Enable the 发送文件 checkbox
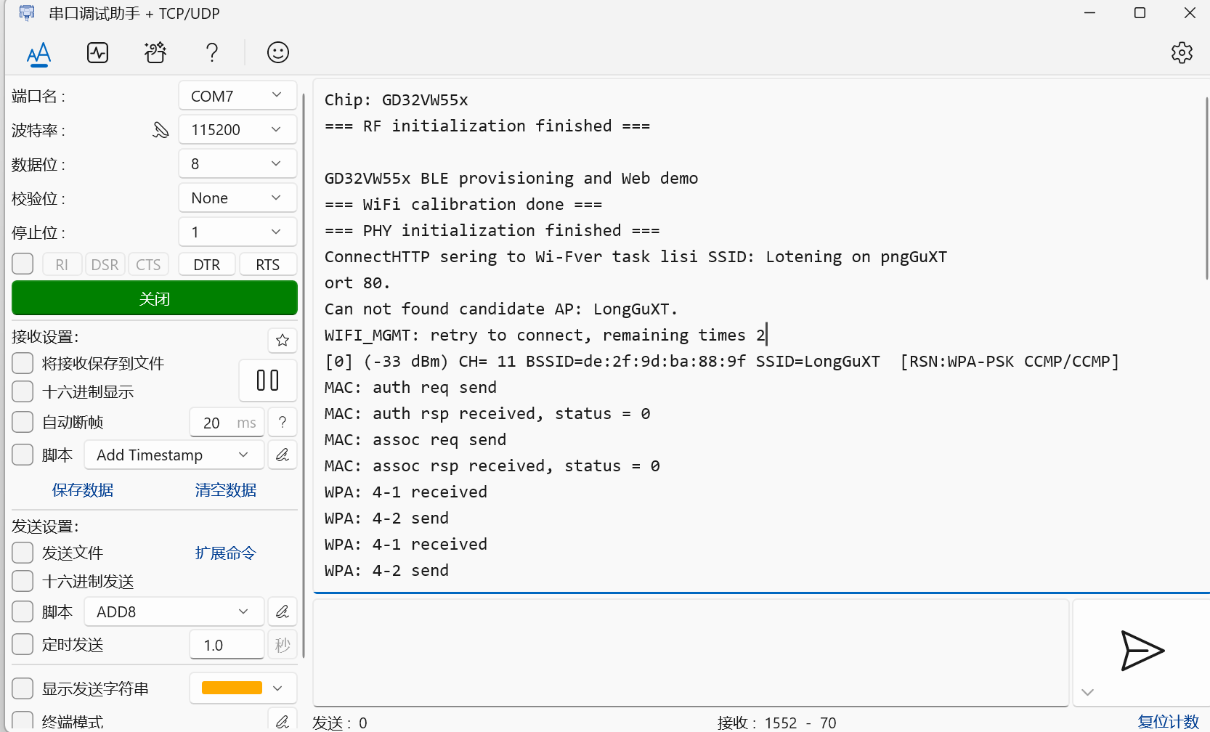Image resolution: width=1210 pixels, height=732 pixels. click(x=23, y=553)
